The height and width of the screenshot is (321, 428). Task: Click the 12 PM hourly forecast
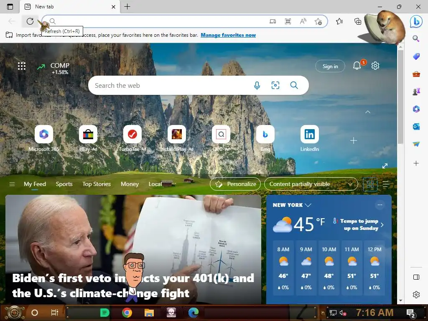click(374, 268)
